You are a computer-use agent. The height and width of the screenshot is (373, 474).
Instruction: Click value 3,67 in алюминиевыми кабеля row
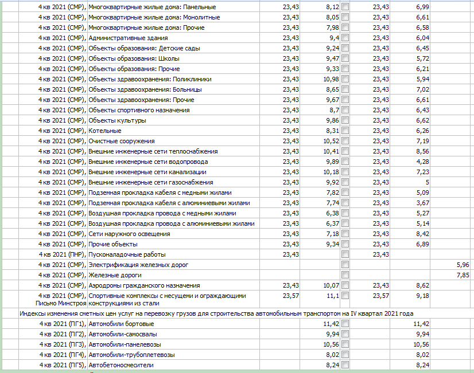coord(422,203)
